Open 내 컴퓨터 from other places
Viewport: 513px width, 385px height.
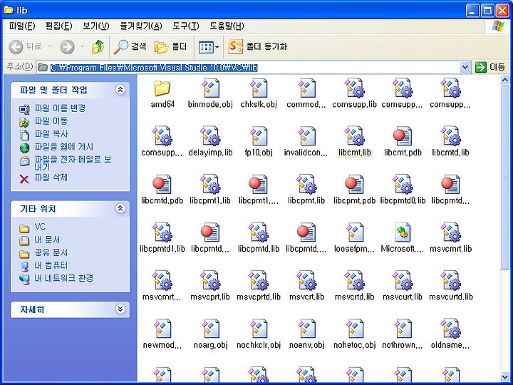51,265
